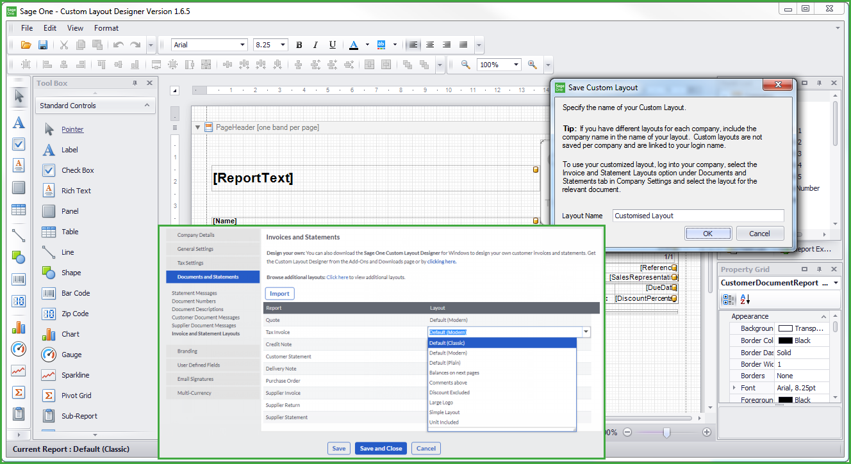851x464 pixels.
Task: Toggle underline formatting
Action: (332, 45)
